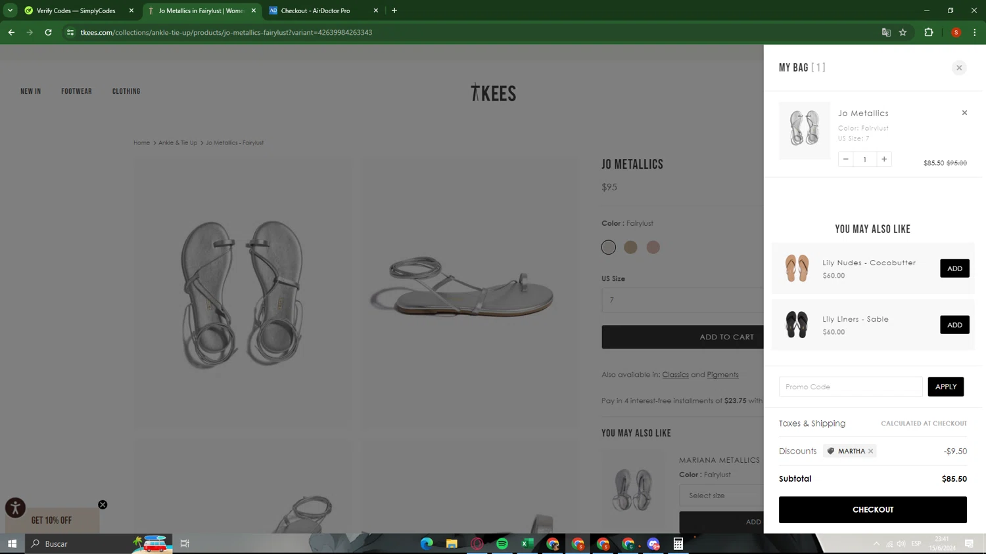Viewport: 986px width, 554px height.
Task: Open the Chrome profile avatar
Action: tap(956, 32)
